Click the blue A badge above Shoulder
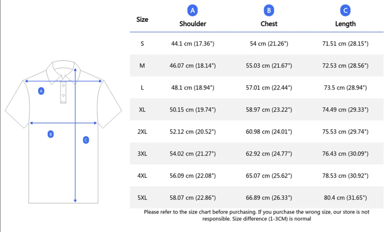390x232 pixels. coord(192,10)
